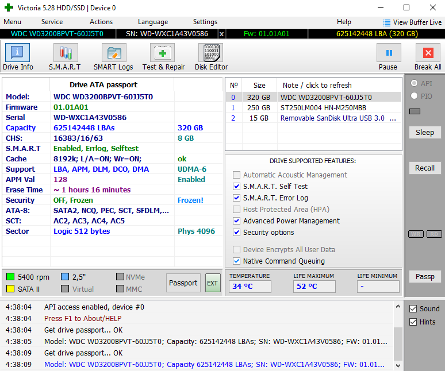Open the Service menu

click(52, 22)
